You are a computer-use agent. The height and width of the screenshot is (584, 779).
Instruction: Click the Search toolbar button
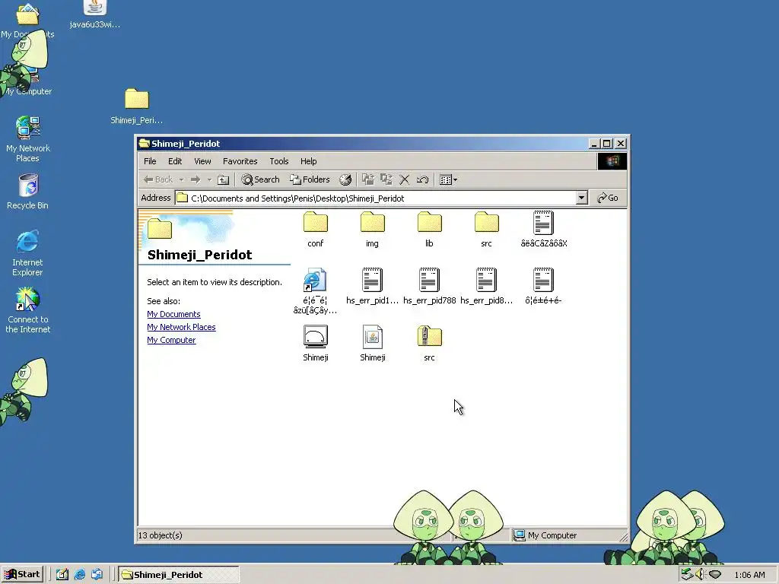click(x=261, y=179)
